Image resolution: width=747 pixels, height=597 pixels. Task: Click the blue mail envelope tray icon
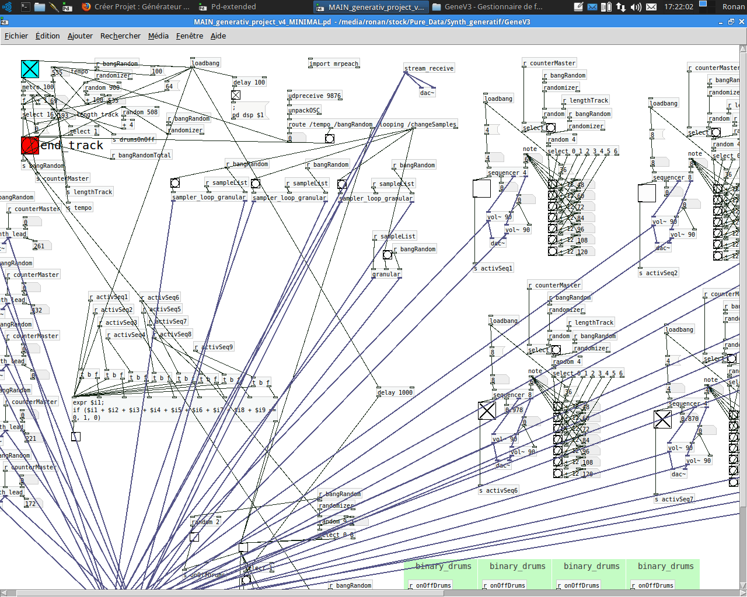[592, 7]
